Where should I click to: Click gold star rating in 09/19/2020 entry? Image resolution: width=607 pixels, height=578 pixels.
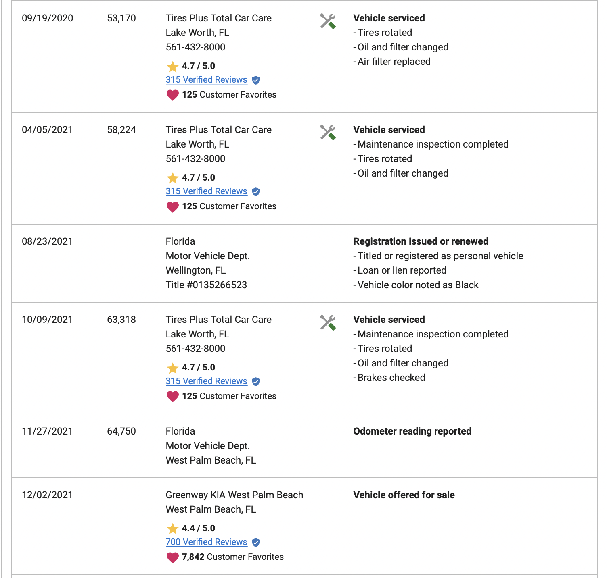172,66
